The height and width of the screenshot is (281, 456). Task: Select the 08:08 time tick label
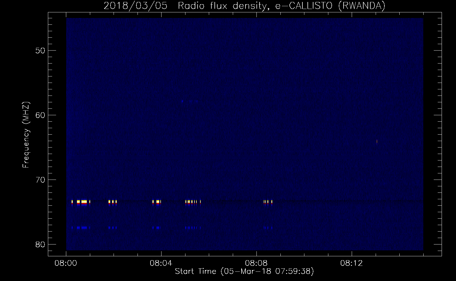(256, 264)
